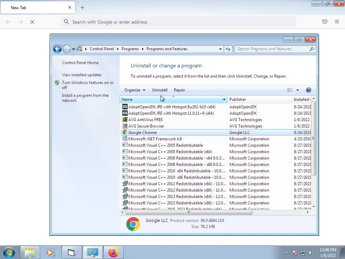This screenshot has width=345, height=259.
Task: Select Microsoft Visual C++ 2008 x86 row text
Action: coord(177,165)
